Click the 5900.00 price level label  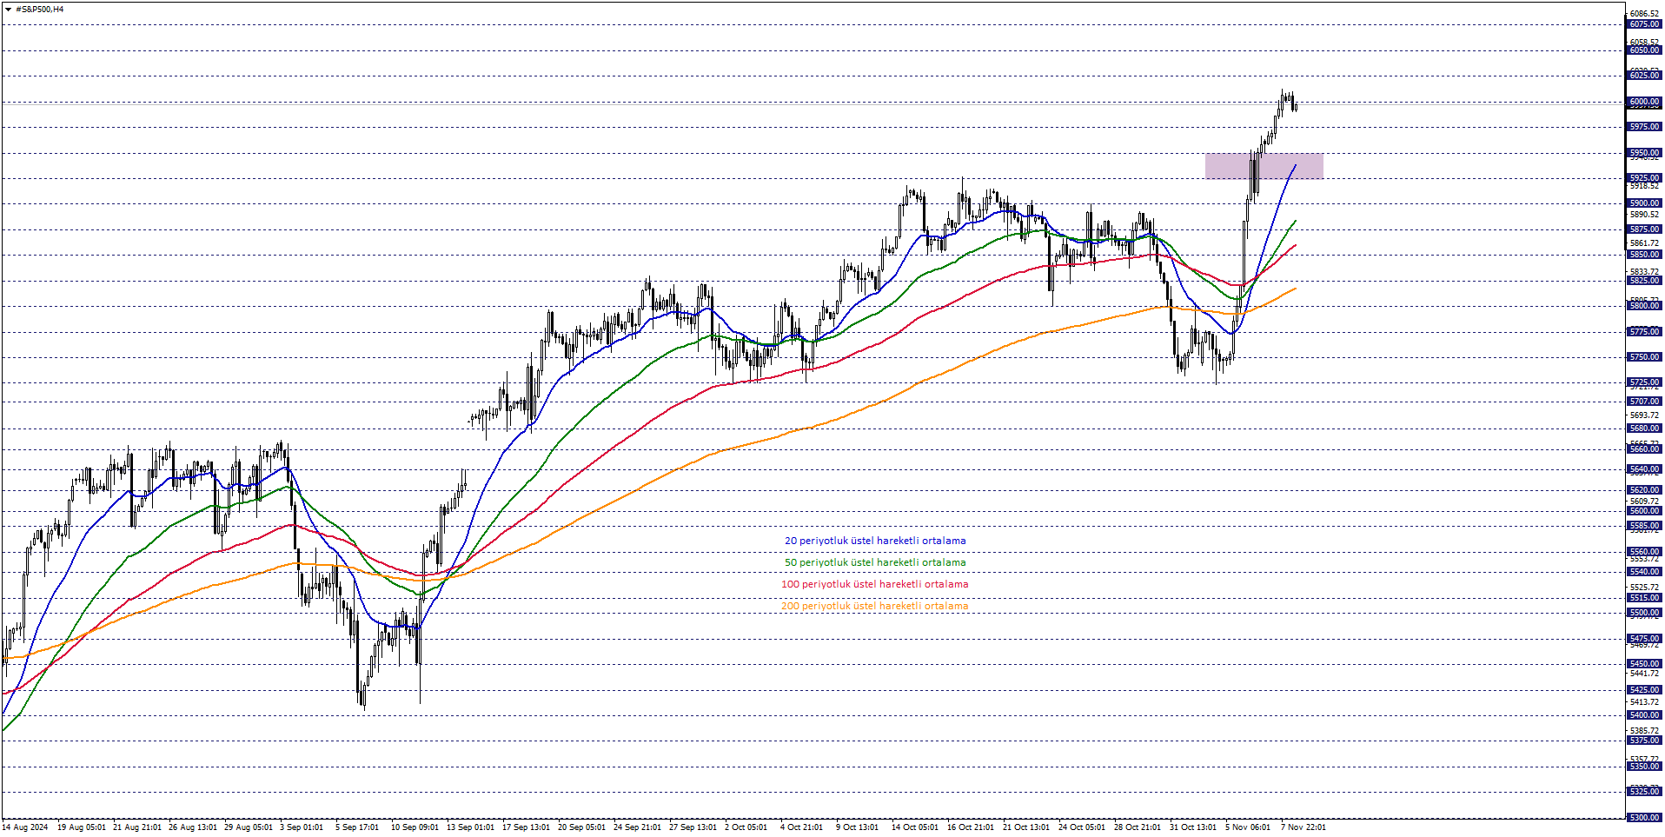(1644, 203)
